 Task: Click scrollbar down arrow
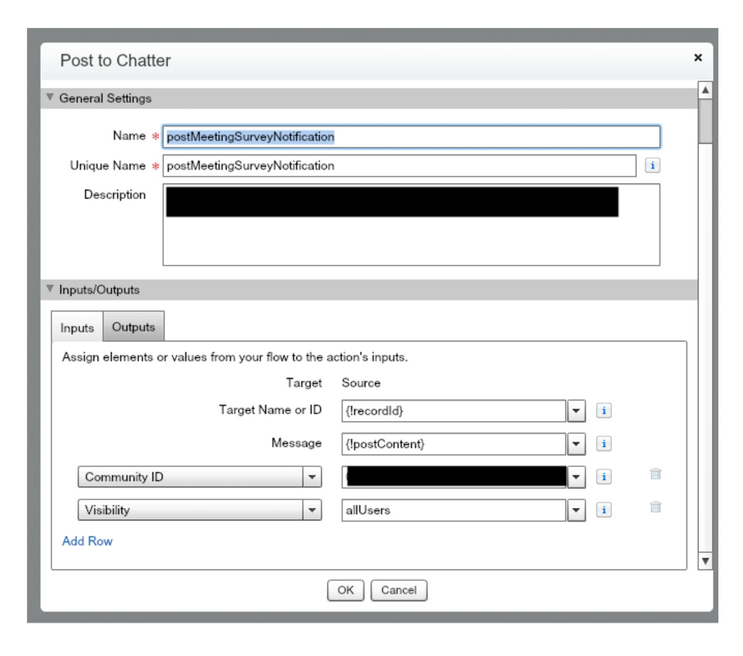(705, 561)
